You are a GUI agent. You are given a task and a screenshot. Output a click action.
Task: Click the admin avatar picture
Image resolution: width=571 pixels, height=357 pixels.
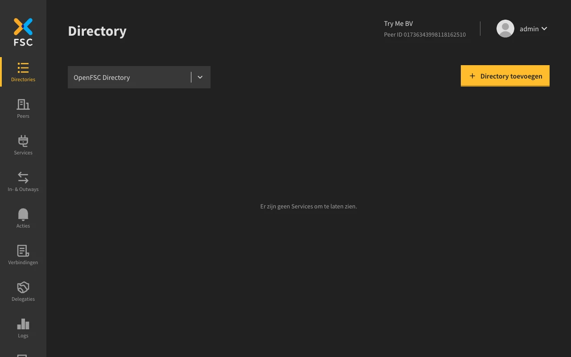point(505,29)
